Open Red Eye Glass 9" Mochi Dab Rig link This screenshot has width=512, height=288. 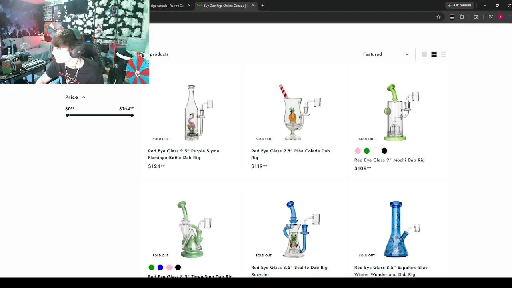tap(389, 160)
